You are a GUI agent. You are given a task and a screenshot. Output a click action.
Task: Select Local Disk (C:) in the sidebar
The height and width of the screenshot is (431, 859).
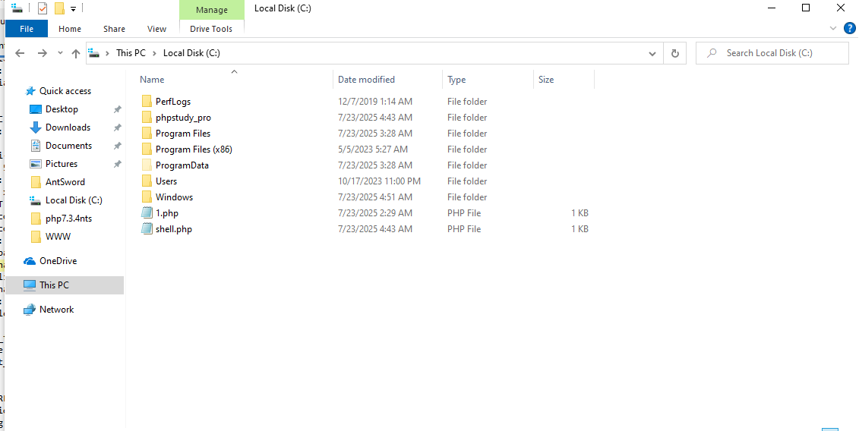(74, 200)
